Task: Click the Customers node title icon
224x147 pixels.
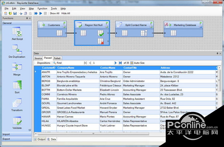Action: tap(42, 25)
